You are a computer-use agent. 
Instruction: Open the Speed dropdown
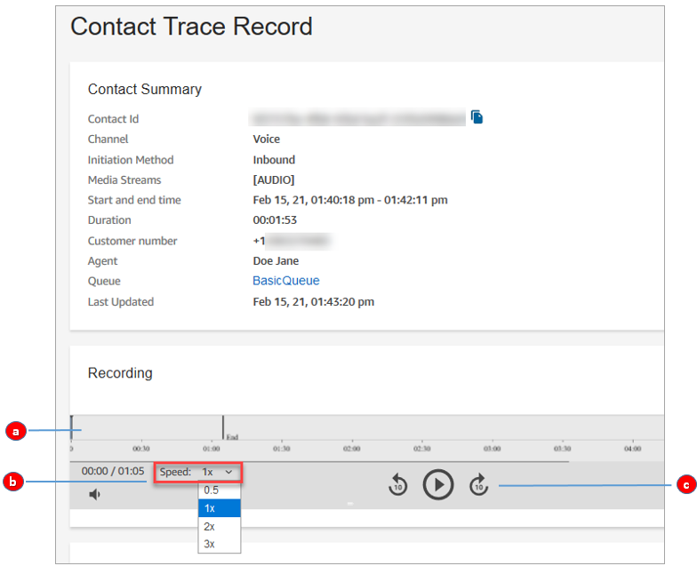click(x=217, y=472)
